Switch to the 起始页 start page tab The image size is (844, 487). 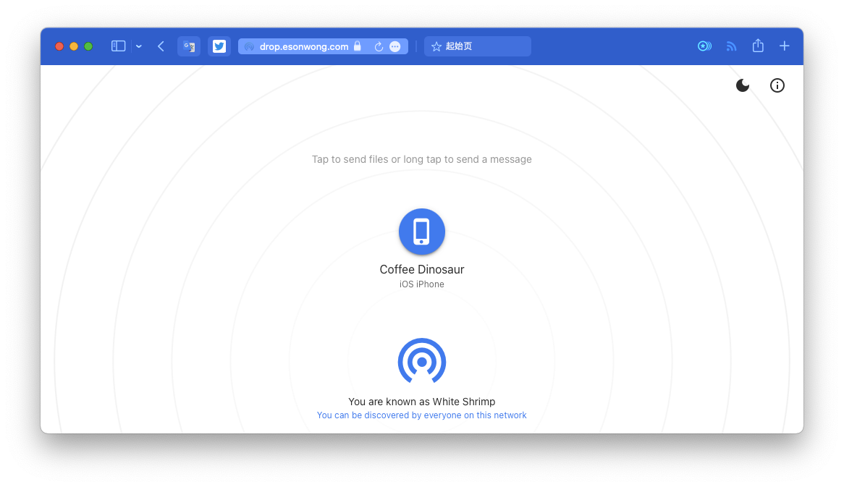pos(477,46)
